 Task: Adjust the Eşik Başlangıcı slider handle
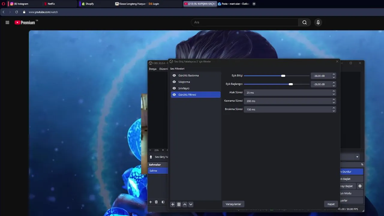click(291, 84)
